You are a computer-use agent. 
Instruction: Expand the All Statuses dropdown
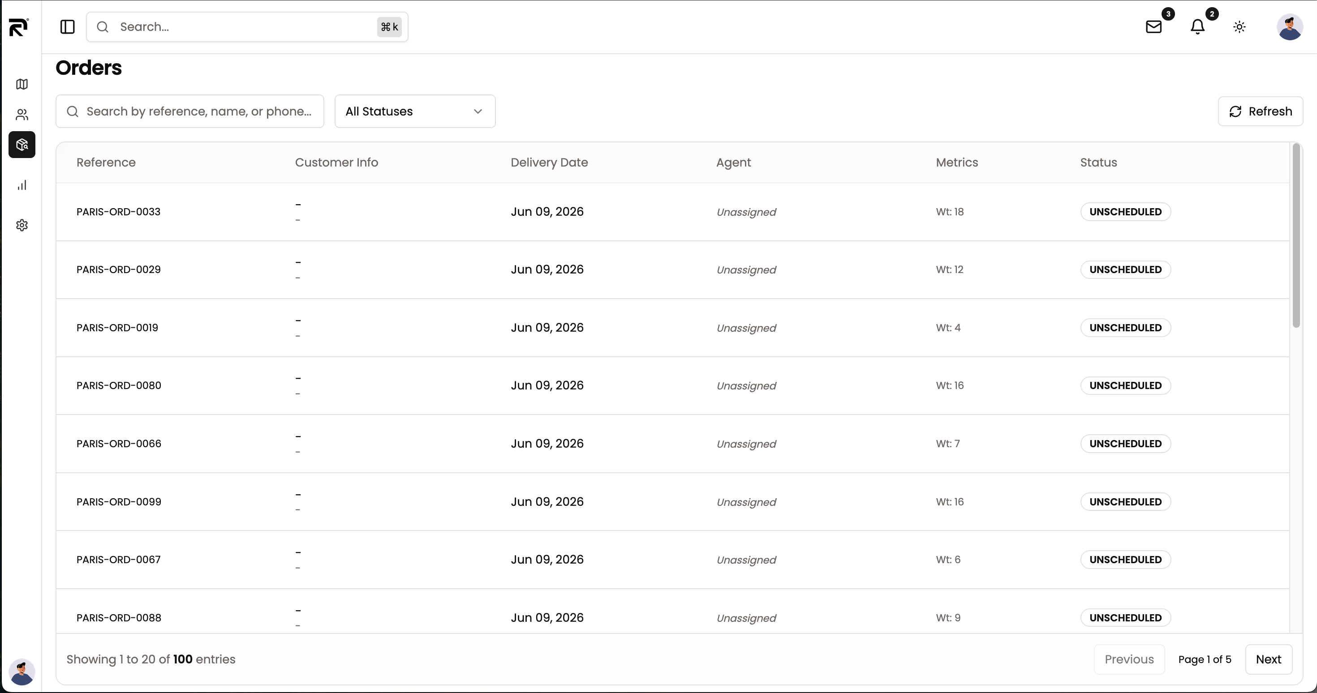[x=415, y=111]
